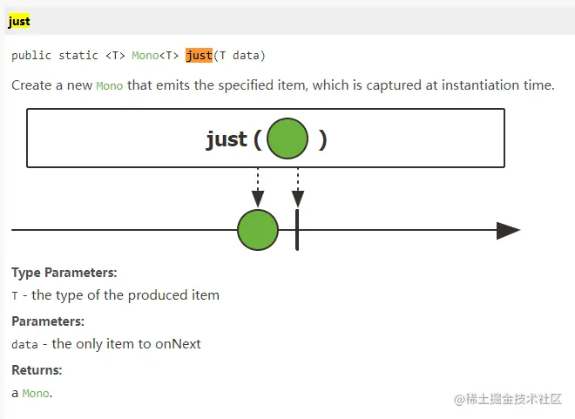Click the data parameter name in code font
Screen dimensions: 575x419
click(x=24, y=345)
